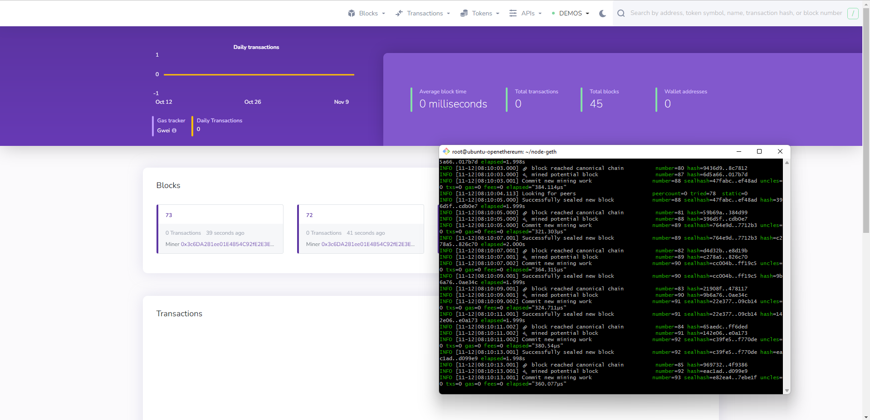Screen dimensions: 870x420
Task: Click the Daily Transactions legend entry
Action: point(219,121)
